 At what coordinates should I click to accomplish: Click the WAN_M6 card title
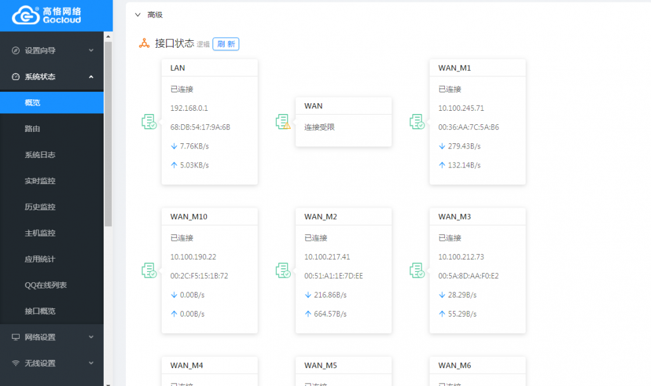coord(454,366)
